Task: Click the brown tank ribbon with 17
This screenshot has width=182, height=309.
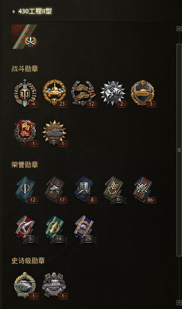Action: (55, 189)
